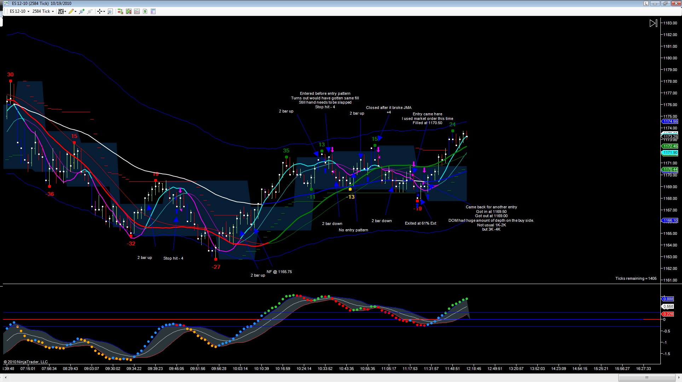The height and width of the screenshot is (382, 682).
Task: Click the NinjaTrader copyright text
Action: click(26, 362)
